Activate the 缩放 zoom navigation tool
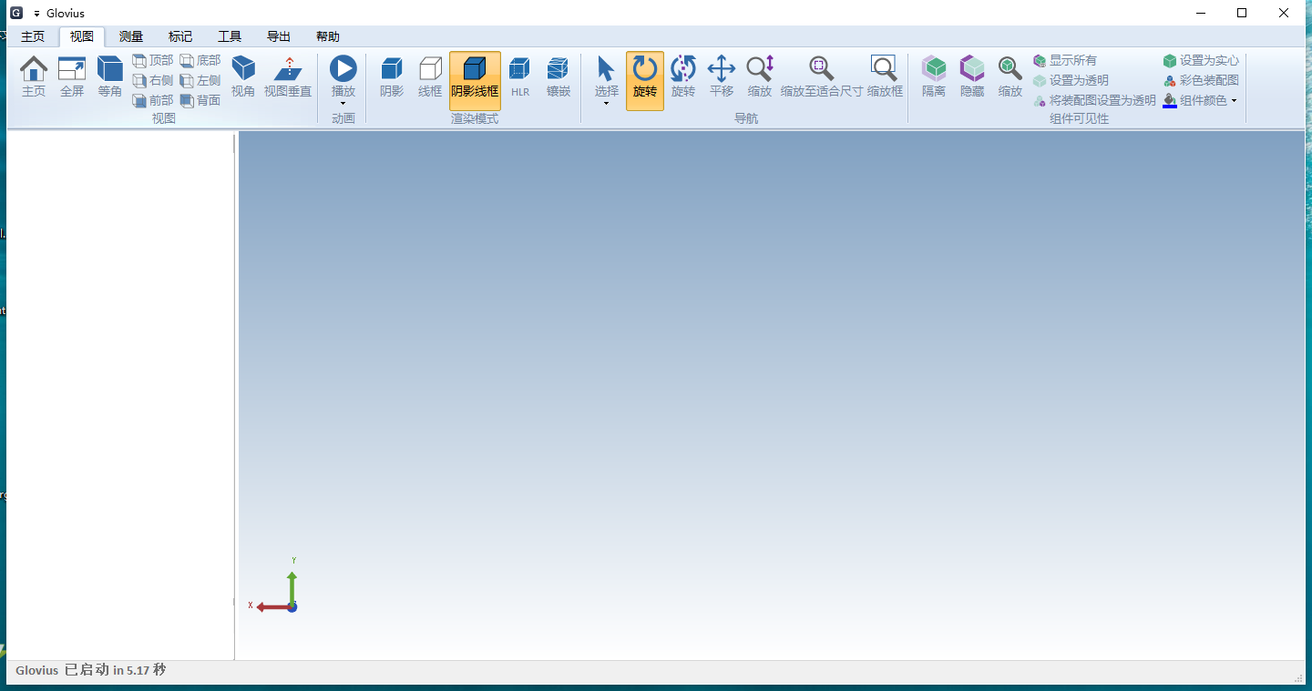Viewport: 1312px width, 691px height. [760, 76]
